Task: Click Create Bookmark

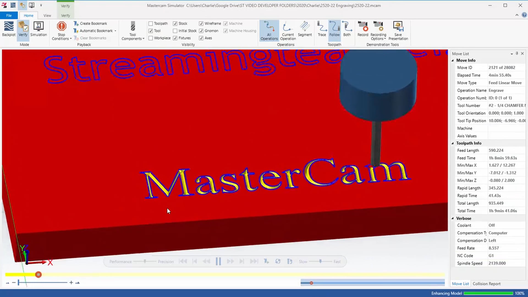Action: (90, 23)
